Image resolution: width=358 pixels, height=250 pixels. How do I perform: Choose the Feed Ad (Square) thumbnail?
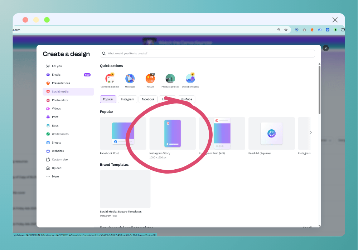click(x=271, y=134)
